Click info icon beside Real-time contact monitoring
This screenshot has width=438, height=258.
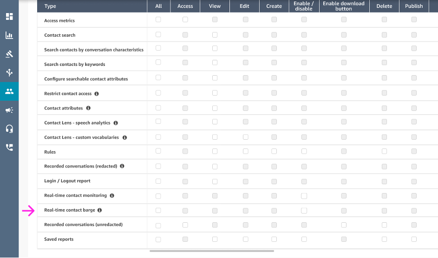coord(112,195)
